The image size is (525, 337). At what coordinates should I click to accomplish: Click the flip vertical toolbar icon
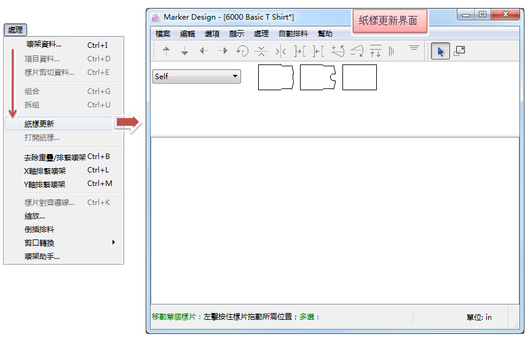tap(261, 52)
